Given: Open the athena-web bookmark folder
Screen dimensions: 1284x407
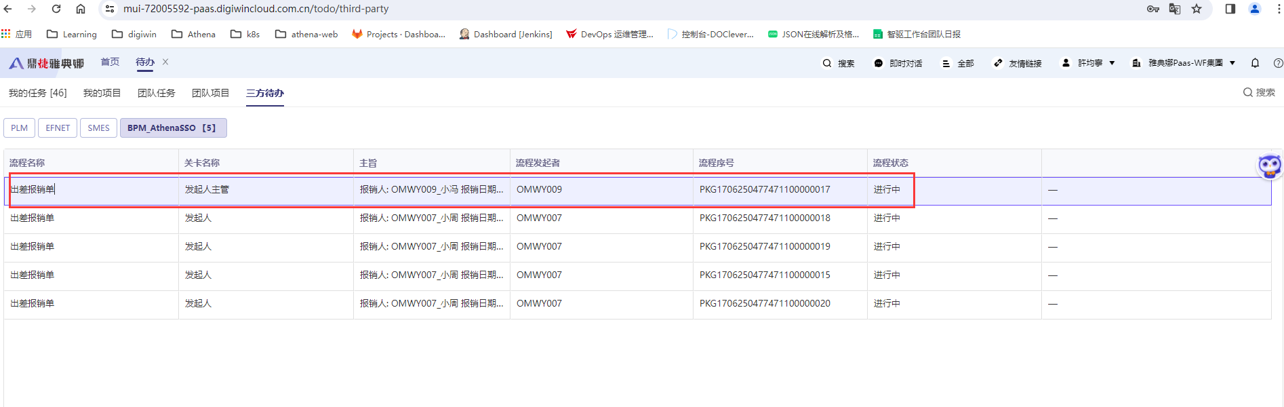Looking at the screenshot, I should (x=306, y=34).
